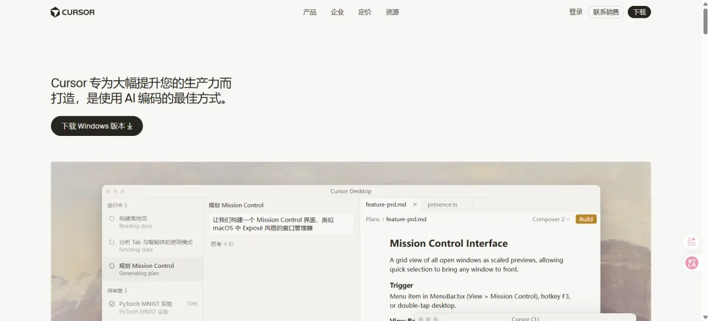Switch to presence.ts tab
Image resolution: width=709 pixels, height=321 pixels.
coord(442,204)
